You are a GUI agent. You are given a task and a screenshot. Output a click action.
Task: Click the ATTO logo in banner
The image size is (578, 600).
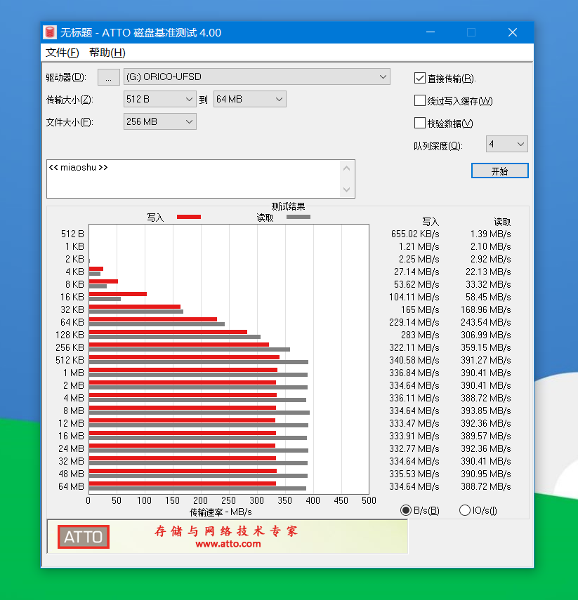coord(84,536)
